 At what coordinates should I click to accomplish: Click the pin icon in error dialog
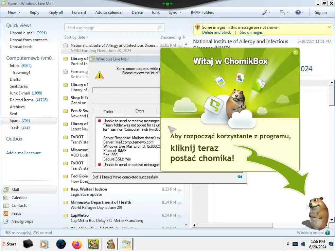point(239,177)
